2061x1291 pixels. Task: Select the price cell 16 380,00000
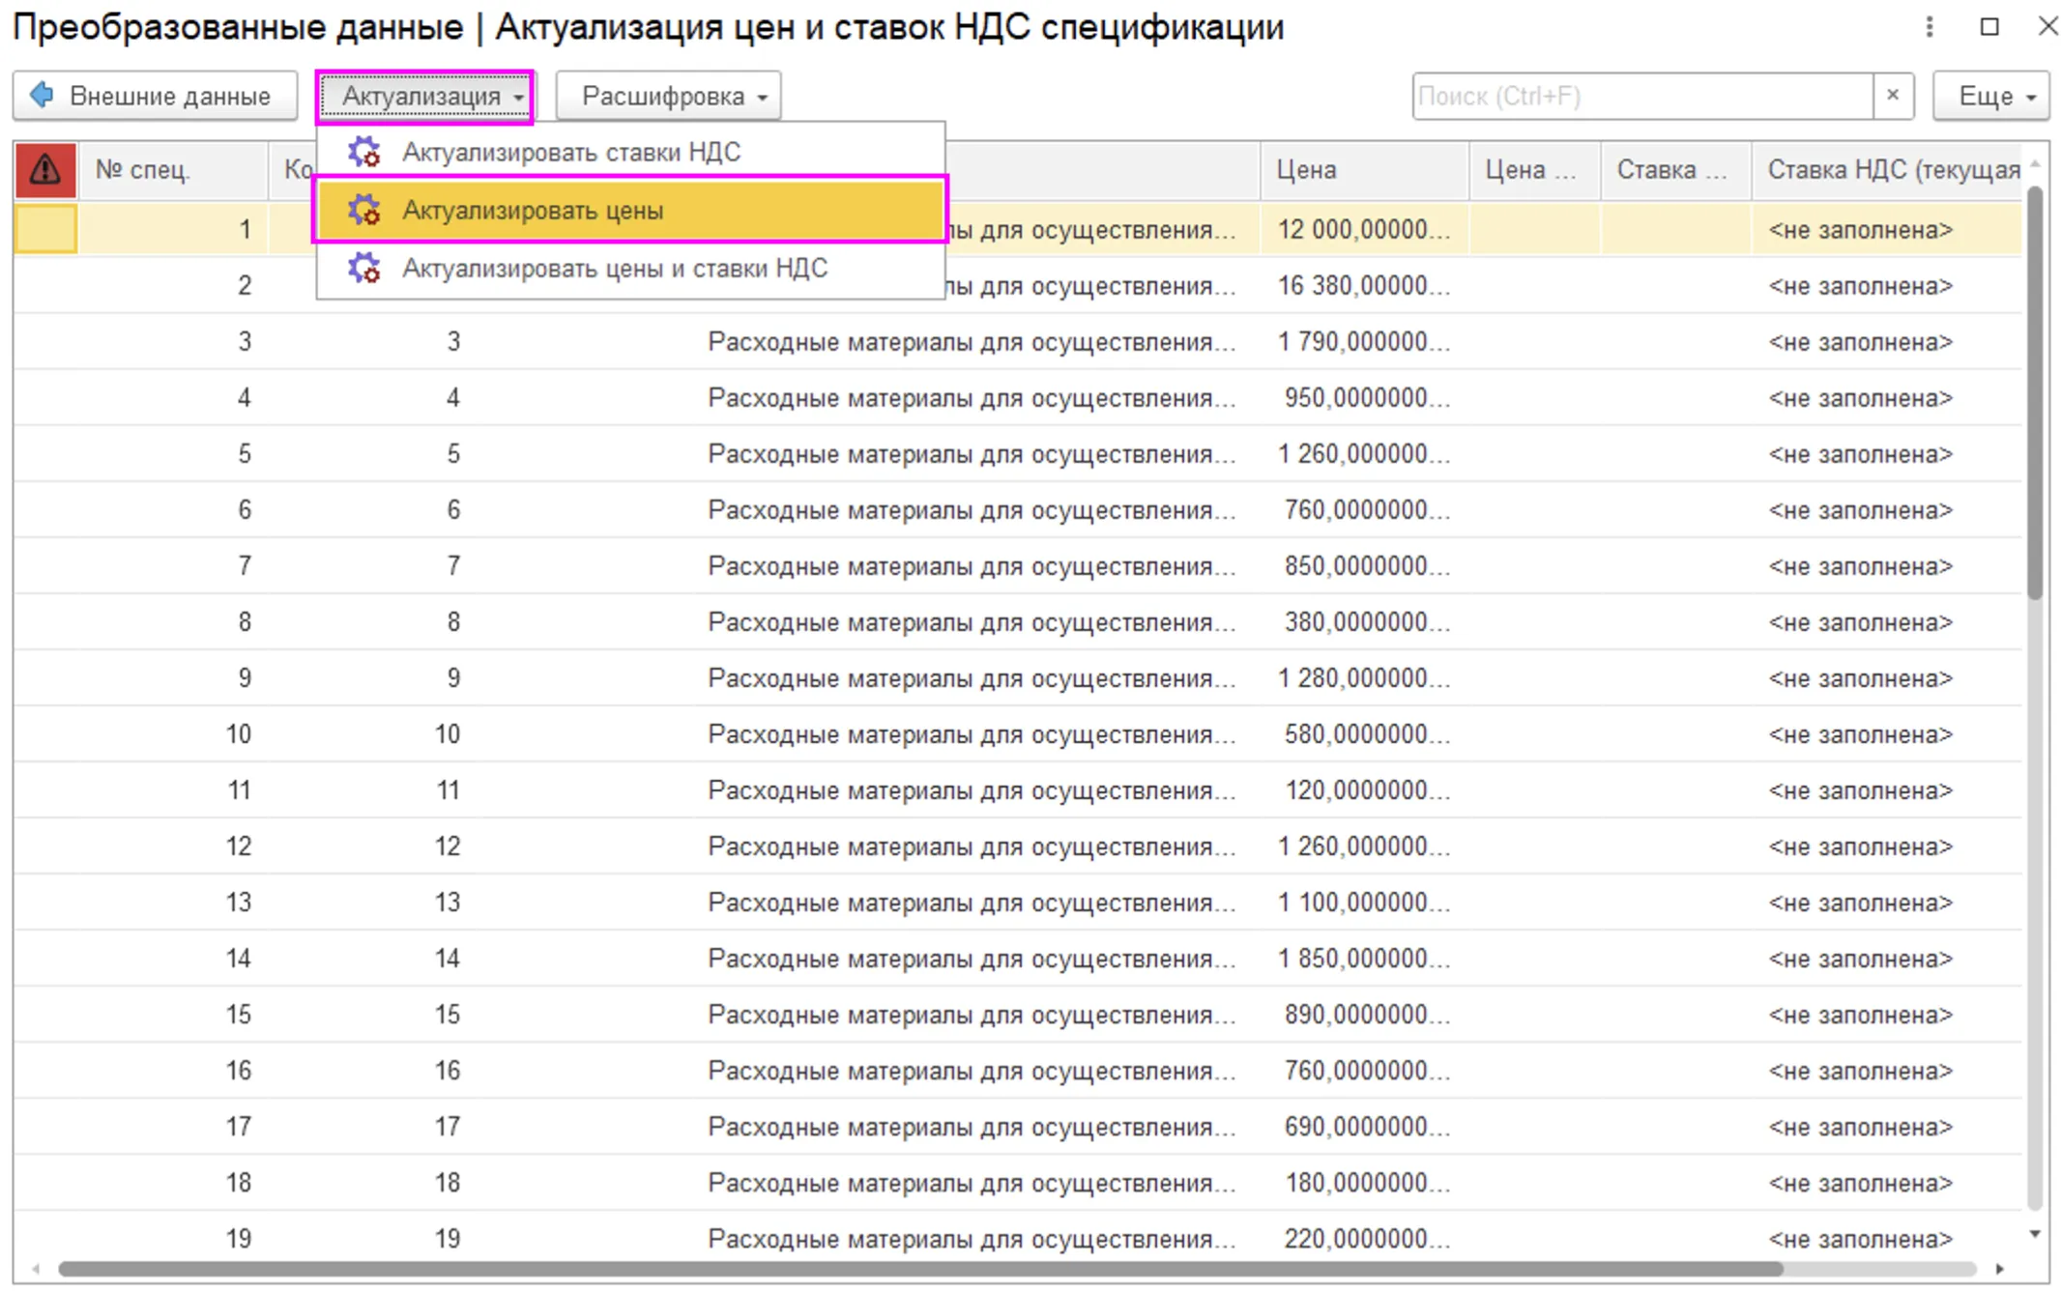[1364, 286]
